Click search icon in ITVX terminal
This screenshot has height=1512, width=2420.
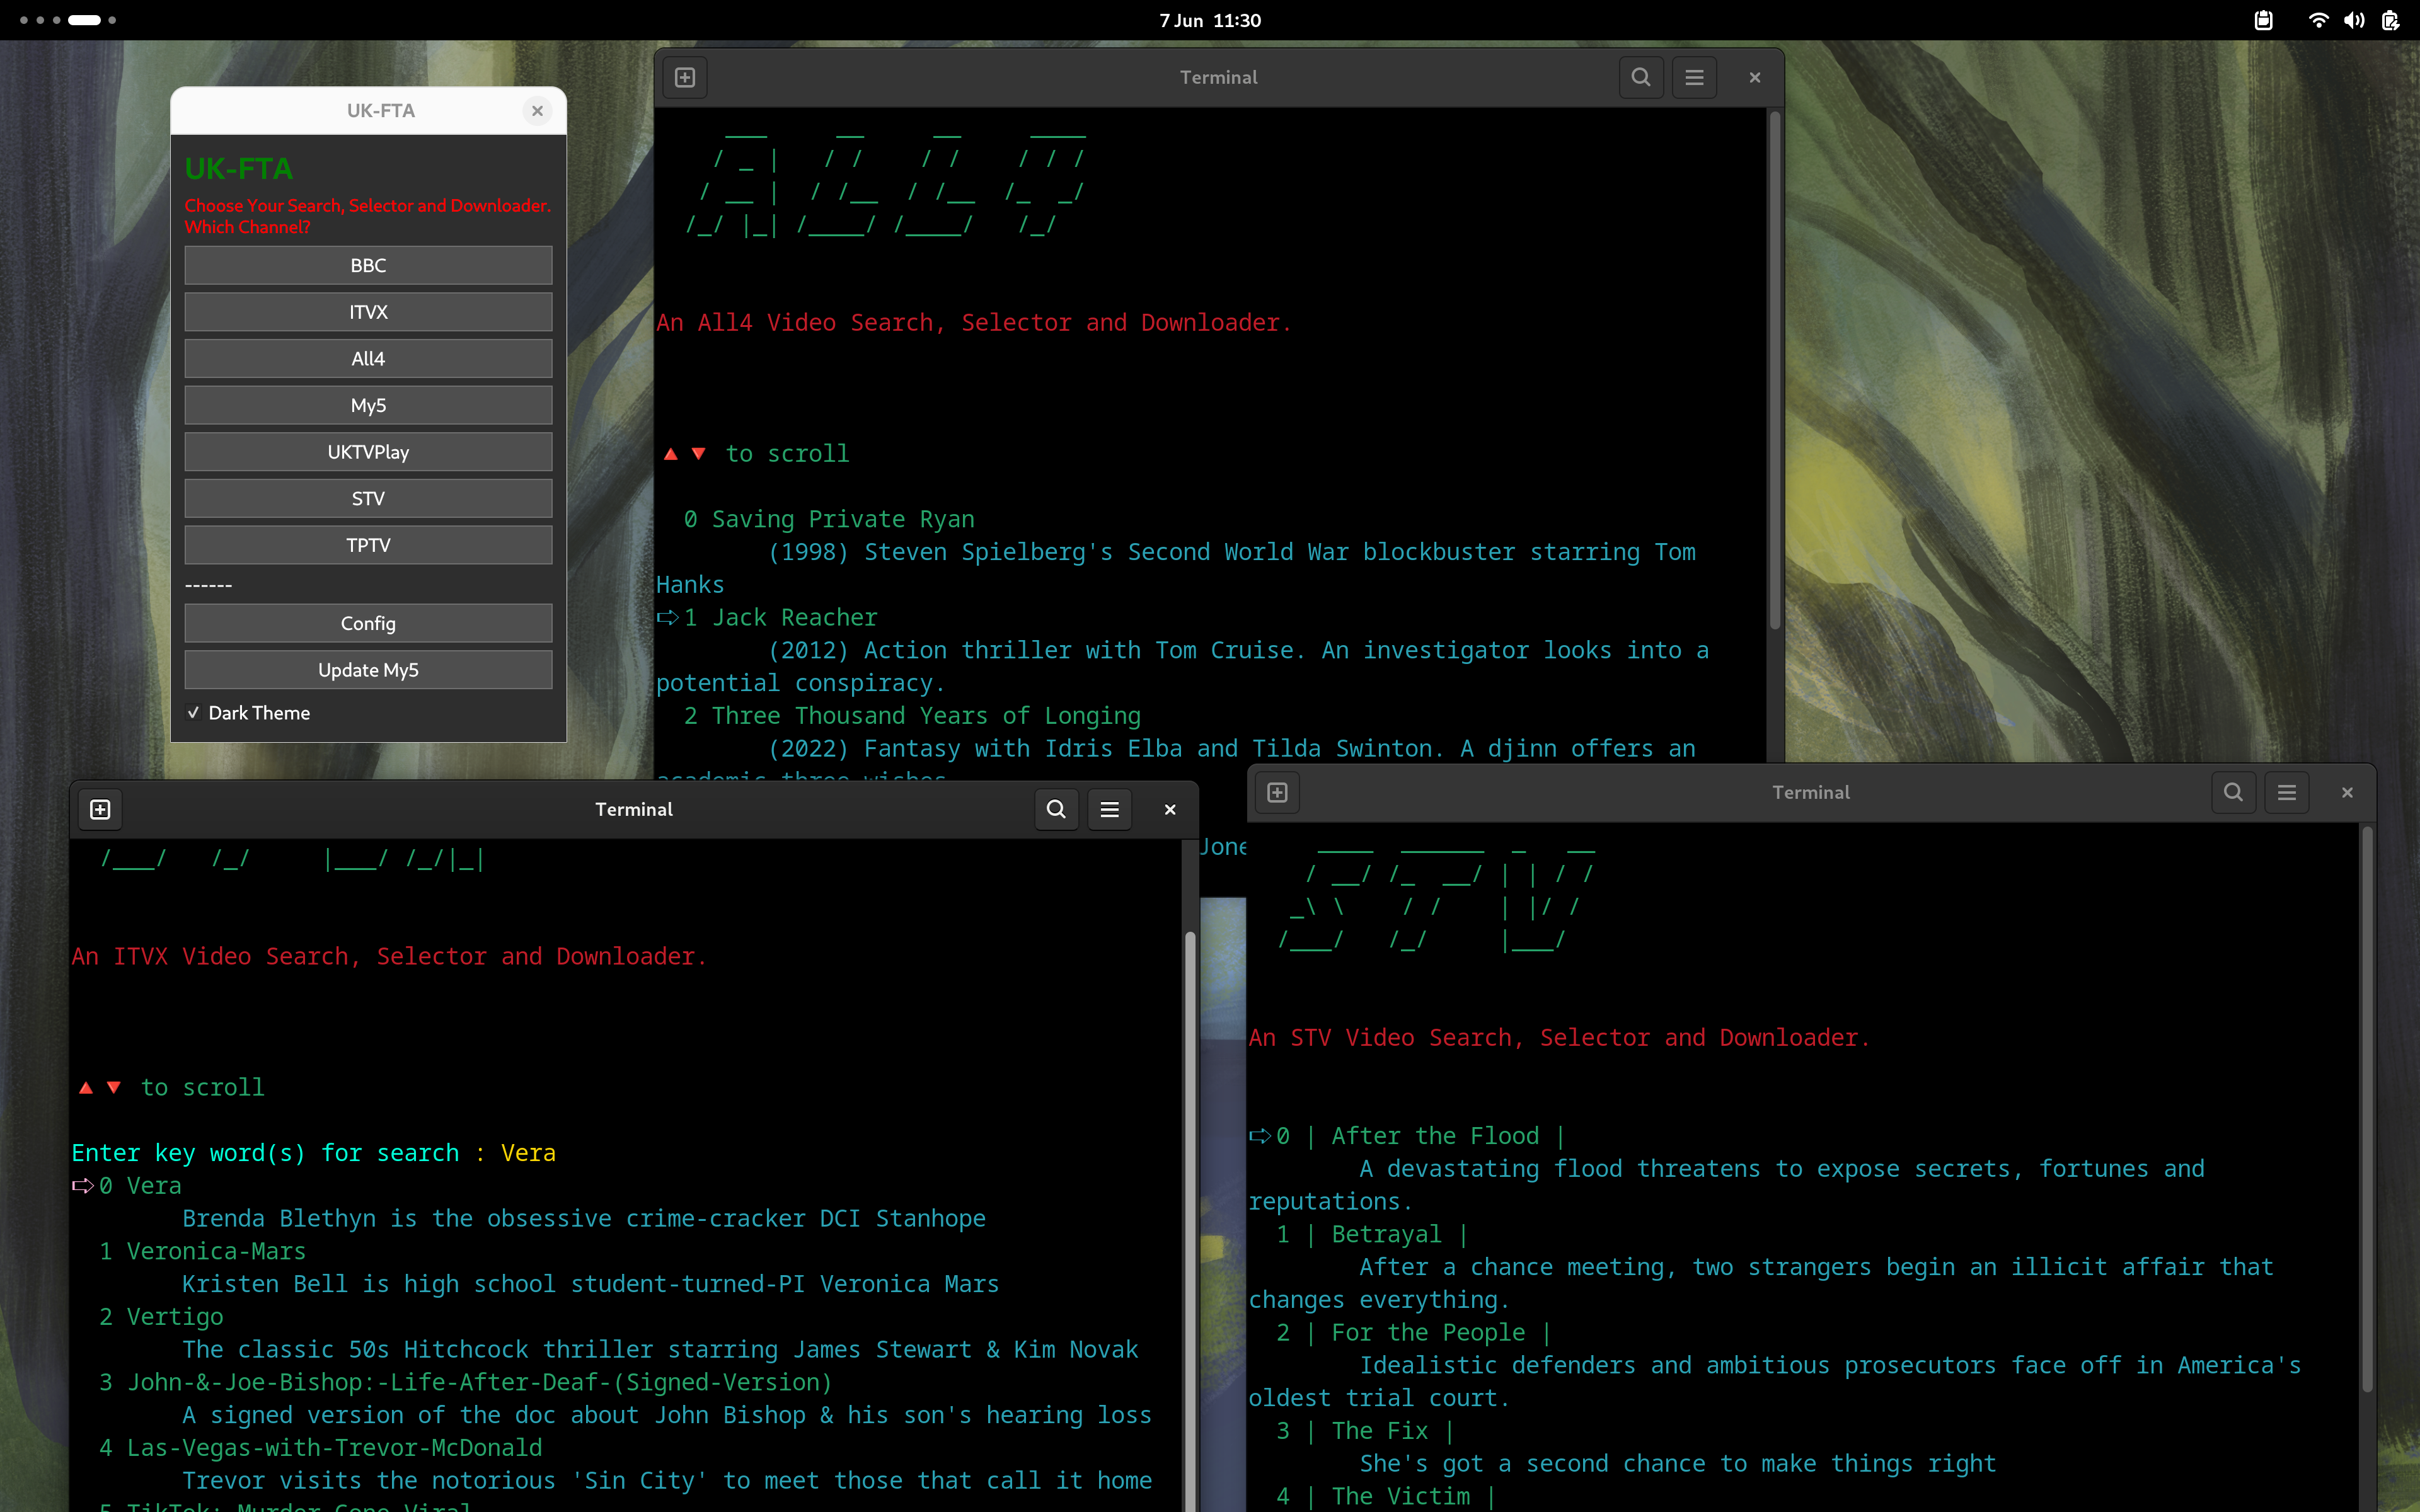pos(1056,809)
